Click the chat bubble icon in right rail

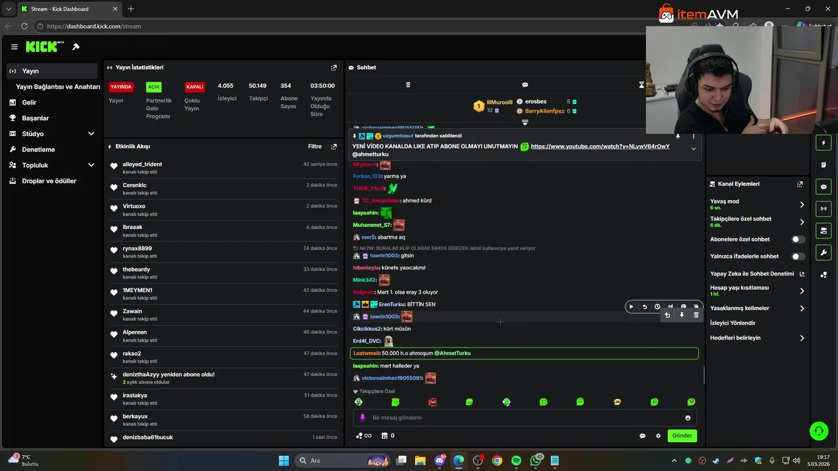coord(824,187)
